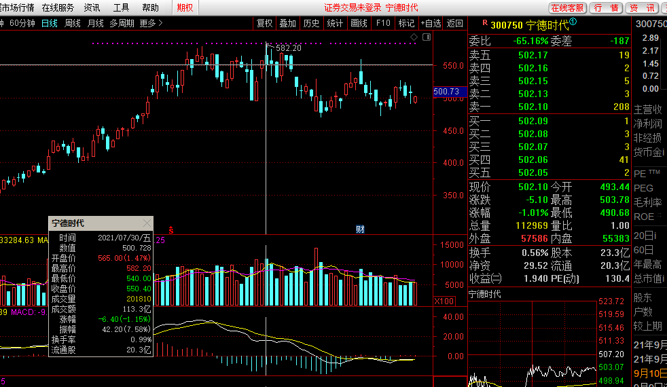The height and width of the screenshot is (387, 667).
Task: Click the 净利润 item in right sidebar
Action: tap(648, 124)
